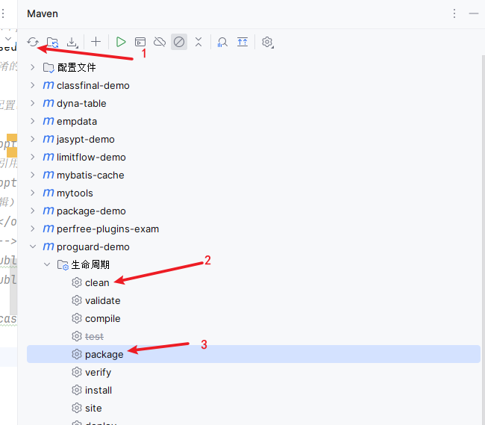Select the site lifecycle goal
The height and width of the screenshot is (425, 485).
coord(93,409)
